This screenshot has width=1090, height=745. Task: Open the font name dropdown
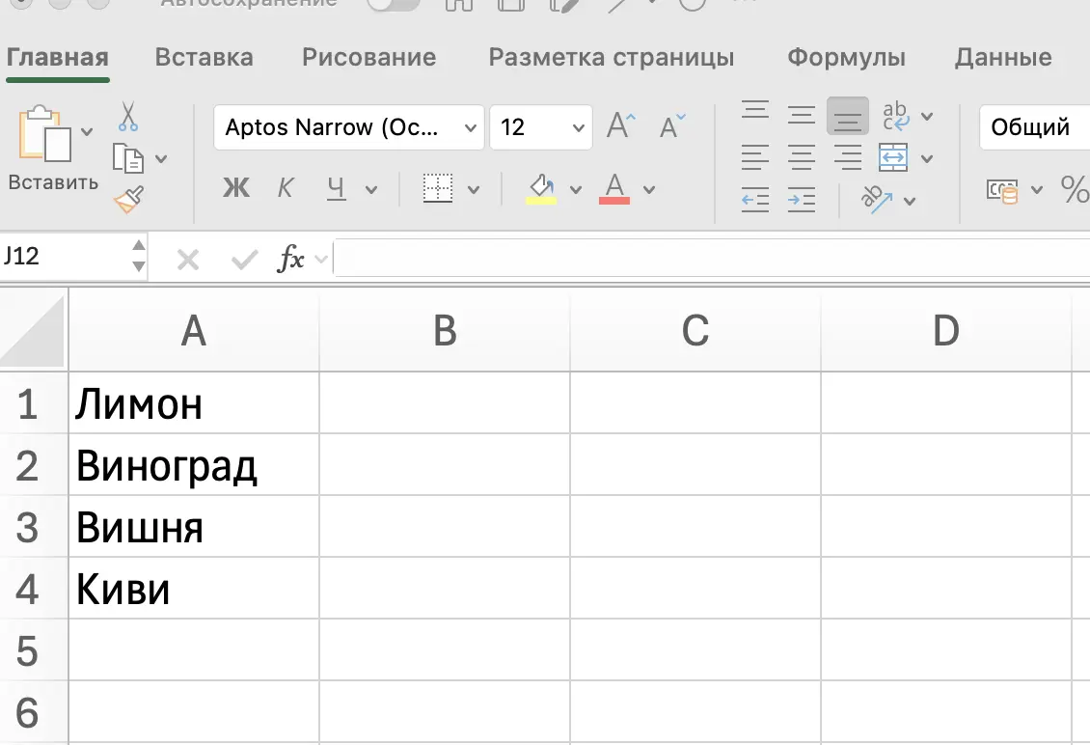[349, 126]
